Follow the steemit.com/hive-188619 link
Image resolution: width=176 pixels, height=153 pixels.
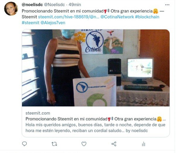69,17
